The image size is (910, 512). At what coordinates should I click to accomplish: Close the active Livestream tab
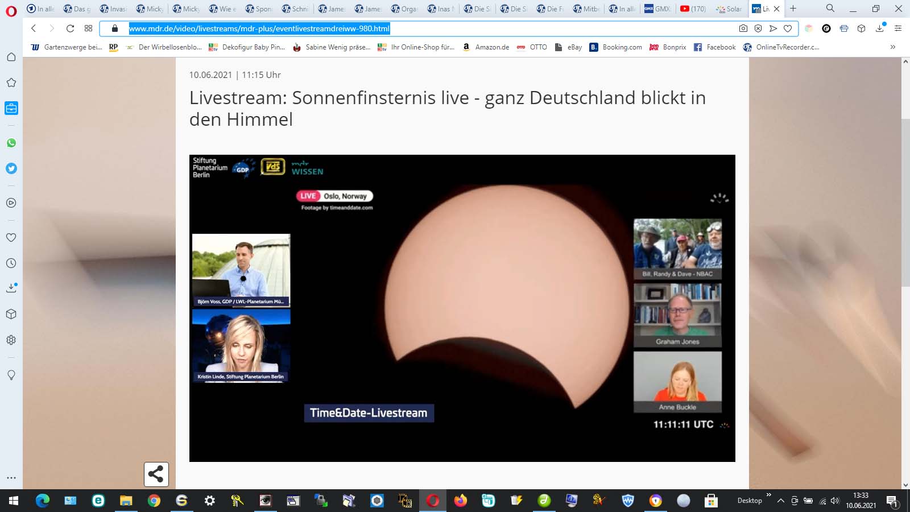tap(776, 9)
